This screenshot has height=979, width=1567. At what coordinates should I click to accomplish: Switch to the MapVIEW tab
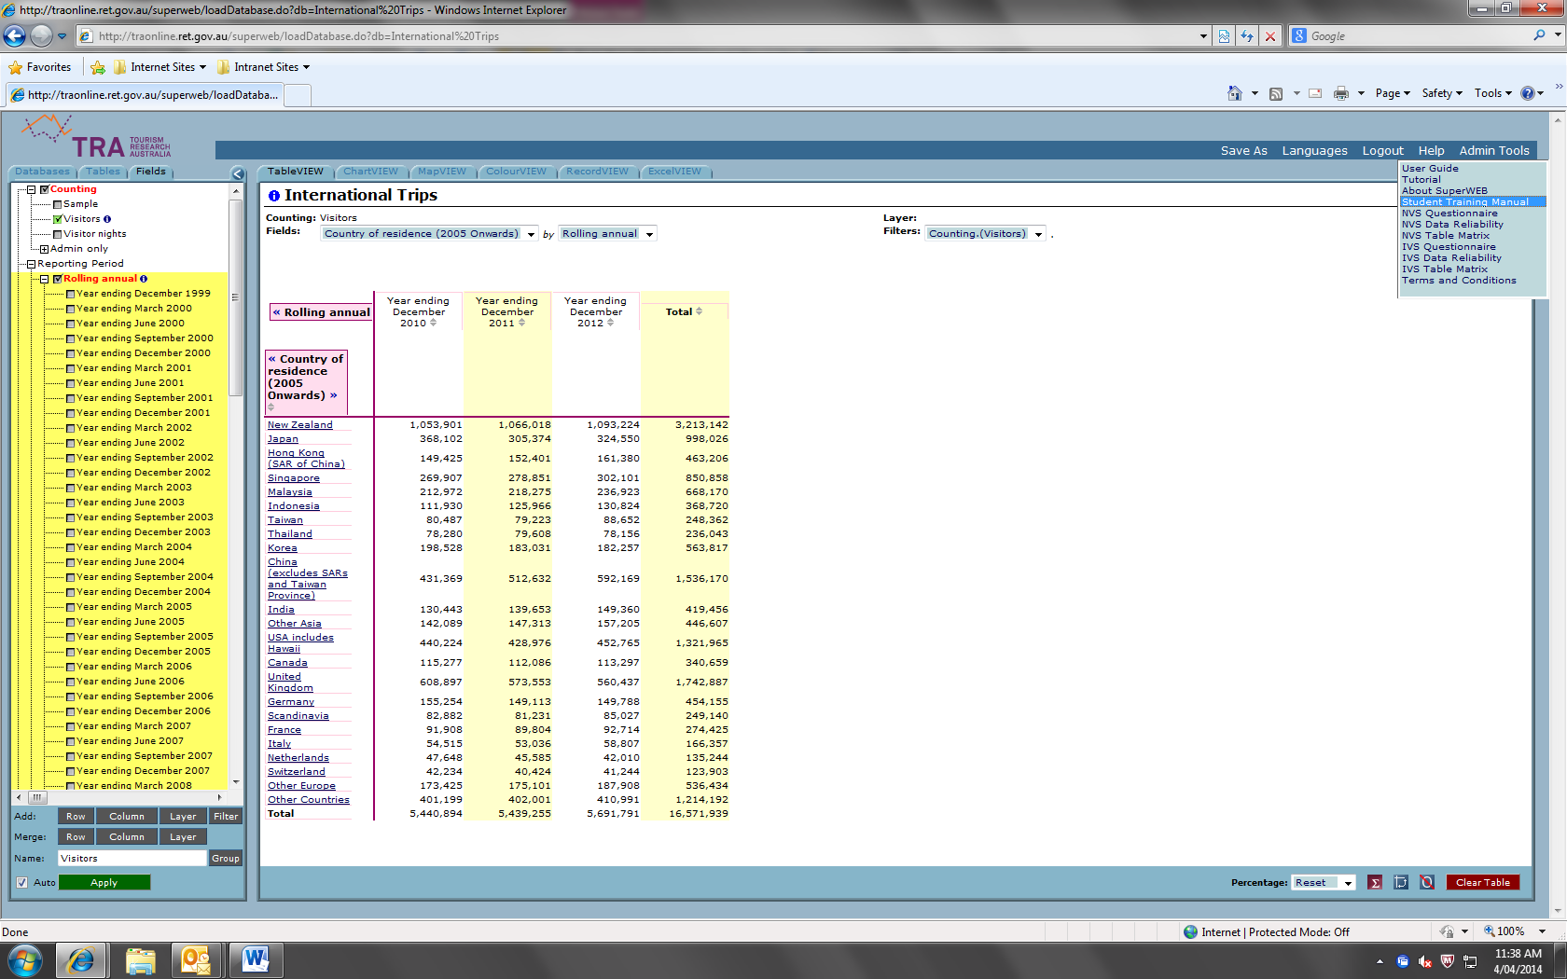[x=442, y=172]
